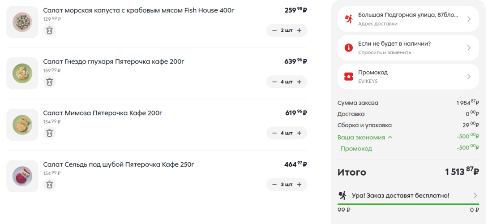Open the Салат Мимоза product thumbnail
The width and height of the screenshot is (488, 224).
point(22,125)
